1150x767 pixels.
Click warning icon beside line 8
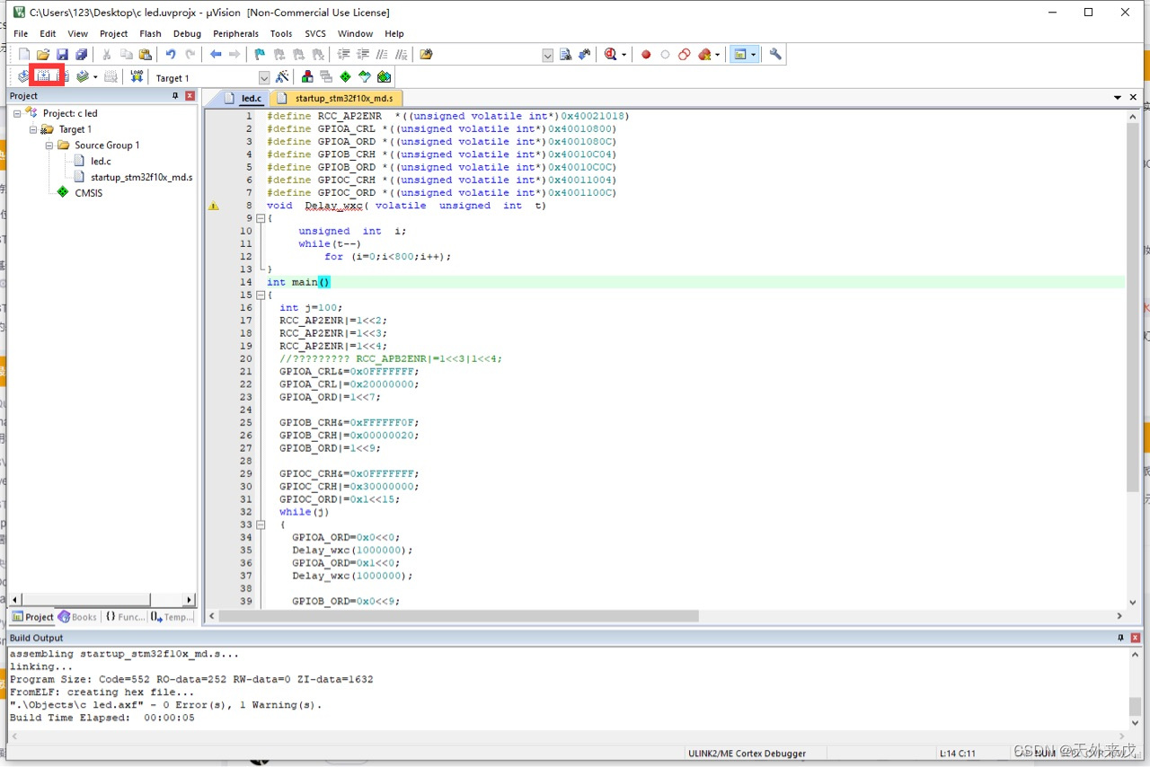214,206
